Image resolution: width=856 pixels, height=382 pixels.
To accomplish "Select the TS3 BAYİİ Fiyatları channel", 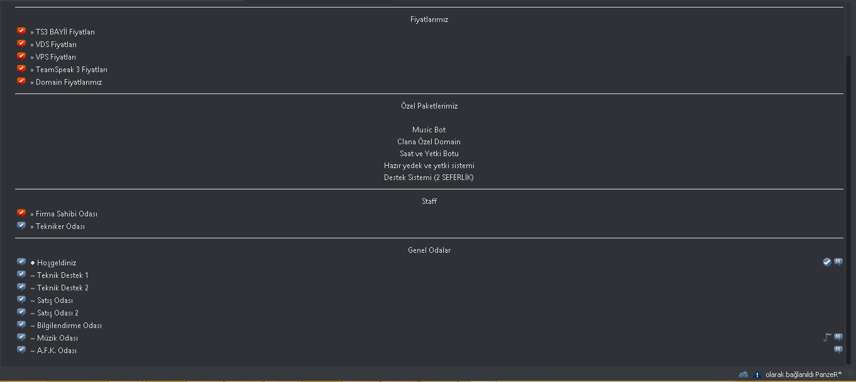I will 65,32.
